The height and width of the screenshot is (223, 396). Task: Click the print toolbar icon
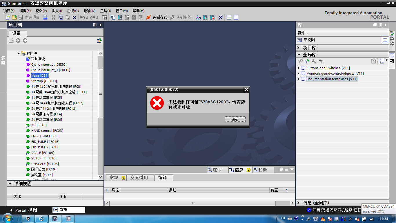click(x=45, y=17)
